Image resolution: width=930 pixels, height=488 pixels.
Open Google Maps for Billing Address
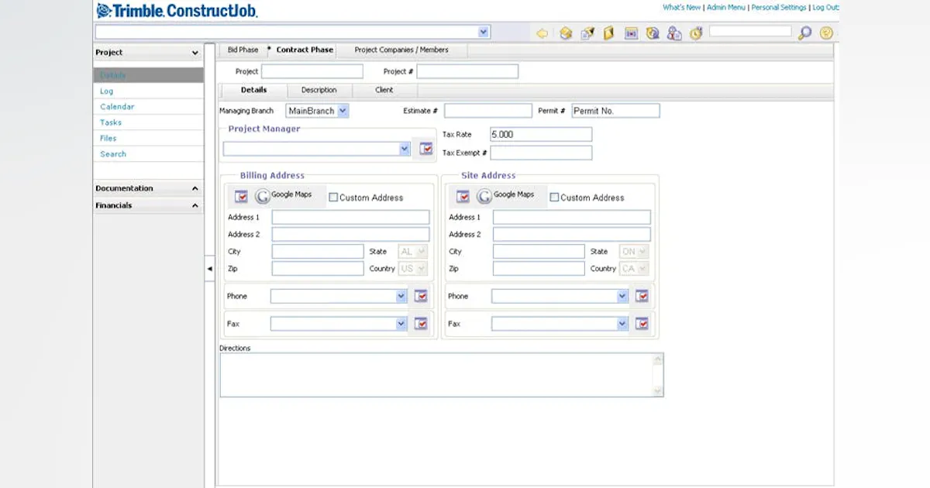click(x=284, y=196)
